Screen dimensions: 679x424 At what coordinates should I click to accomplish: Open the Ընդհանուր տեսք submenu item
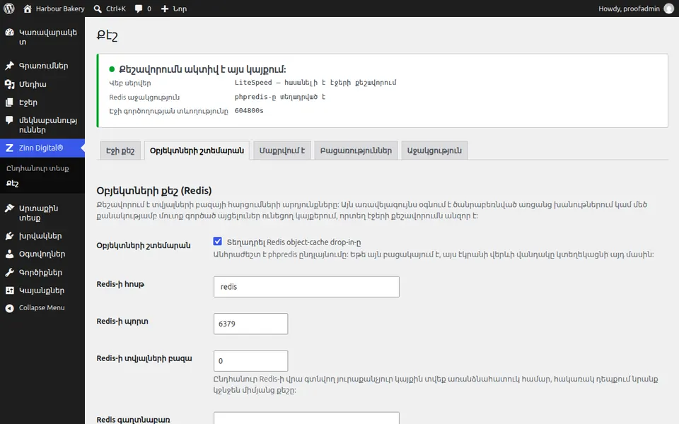point(37,168)
